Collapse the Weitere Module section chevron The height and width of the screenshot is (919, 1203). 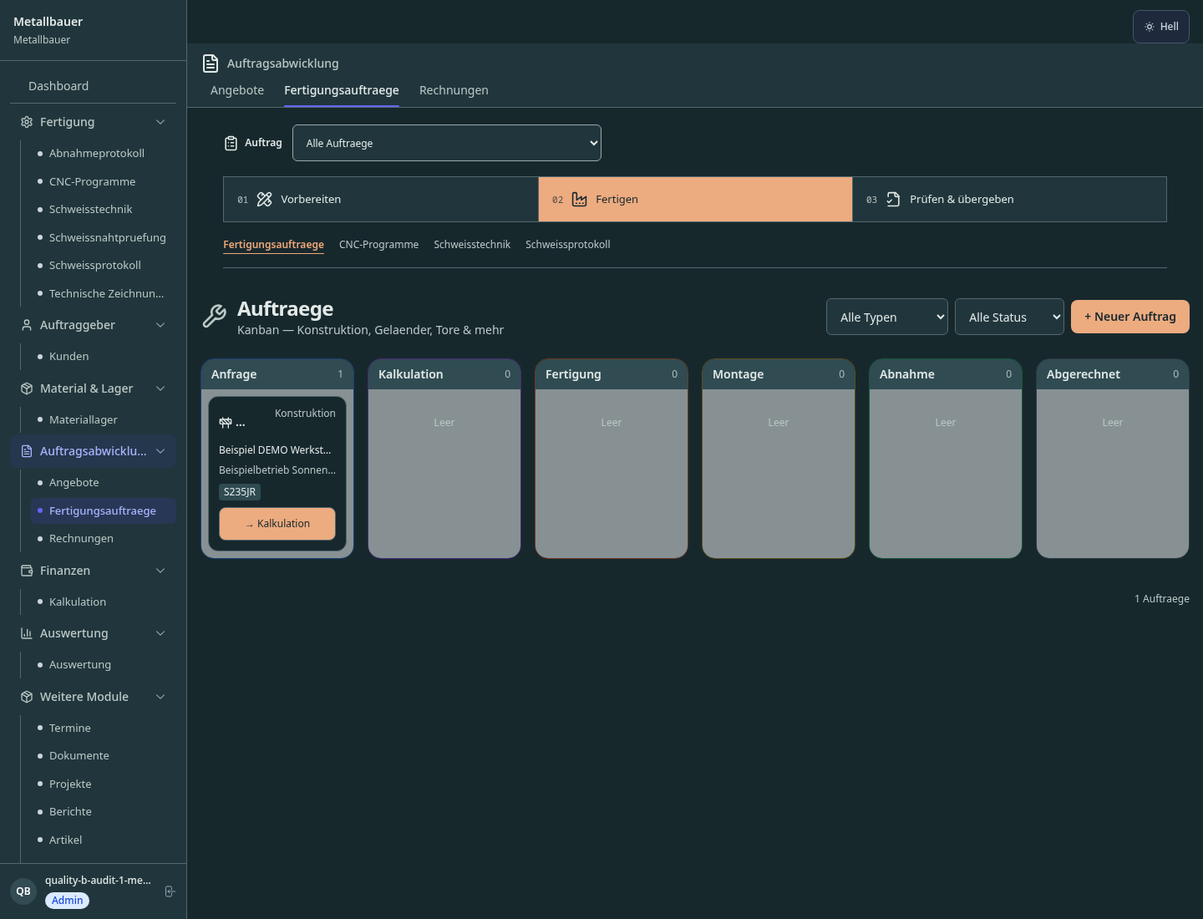pyautogui.click(x=160, y=697)
